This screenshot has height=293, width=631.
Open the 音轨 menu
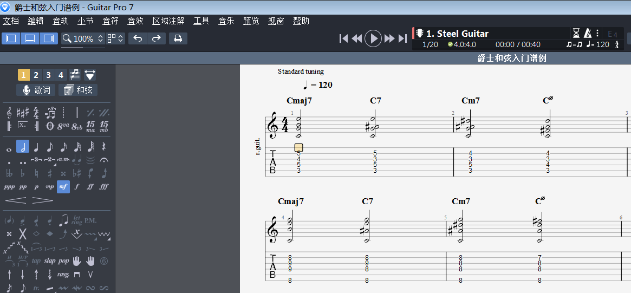click(x=61, y=21)
